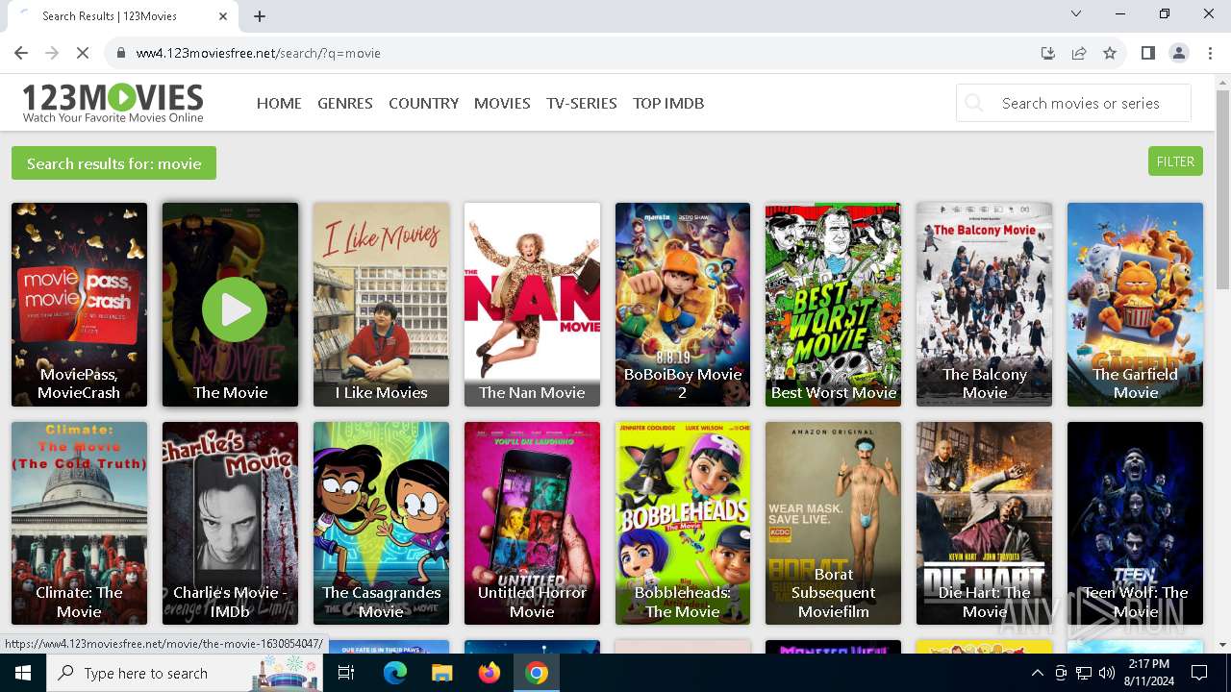The width and height of the screenshot is (1231, 692).
Task: Click the install app icon in address bar
Action: pyautogui.click(x=1048, y=53)
